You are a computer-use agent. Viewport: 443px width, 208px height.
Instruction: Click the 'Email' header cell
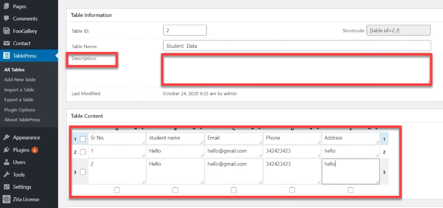(234, 139)
